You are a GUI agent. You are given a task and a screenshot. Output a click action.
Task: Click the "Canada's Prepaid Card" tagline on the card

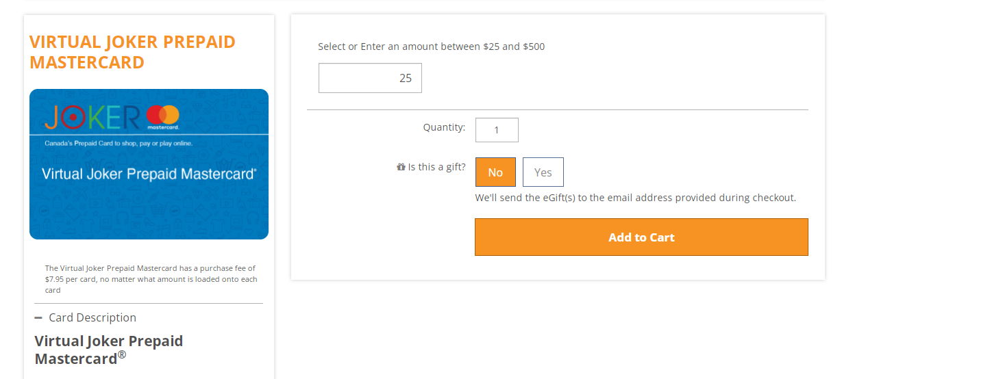pos(119,144)
